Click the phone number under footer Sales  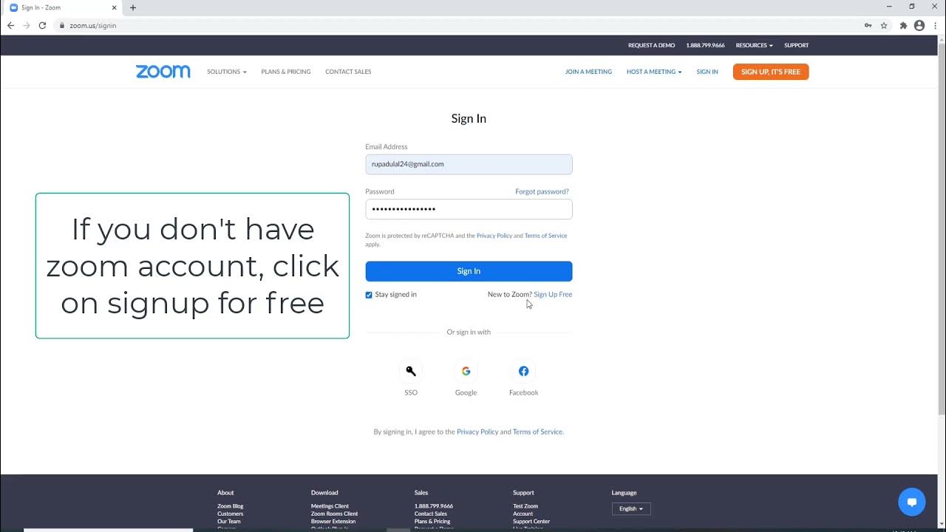pyautogui.click(x=434, y=506)
